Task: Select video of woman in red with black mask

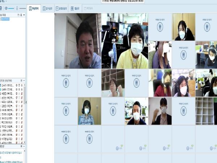Action: pos(160,83)
